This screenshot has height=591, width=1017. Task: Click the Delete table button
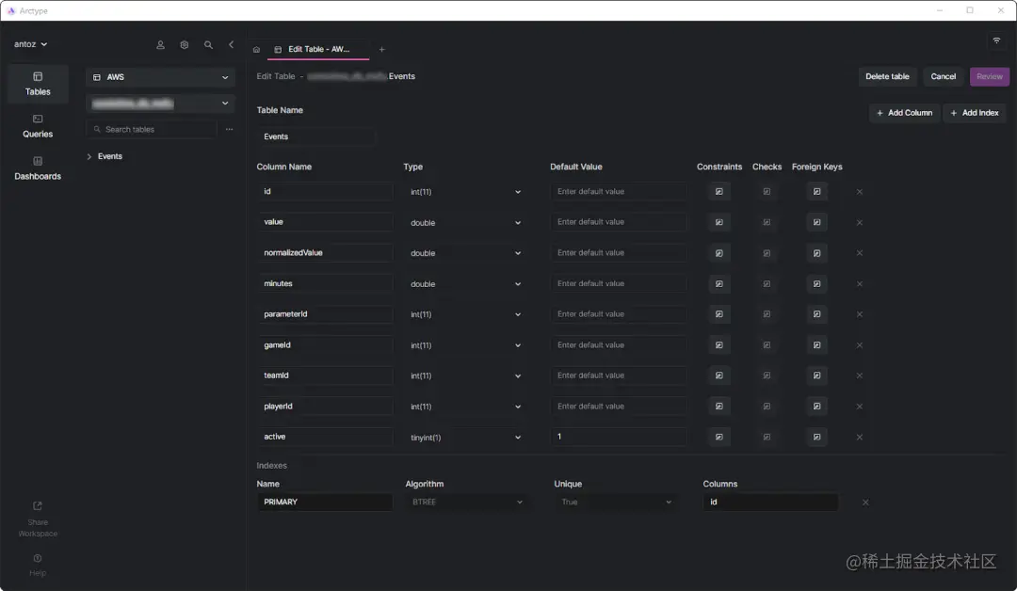(x=887, y=76)
